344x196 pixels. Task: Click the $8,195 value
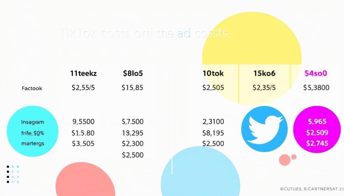pyautogui.click(x=213, y=133)
